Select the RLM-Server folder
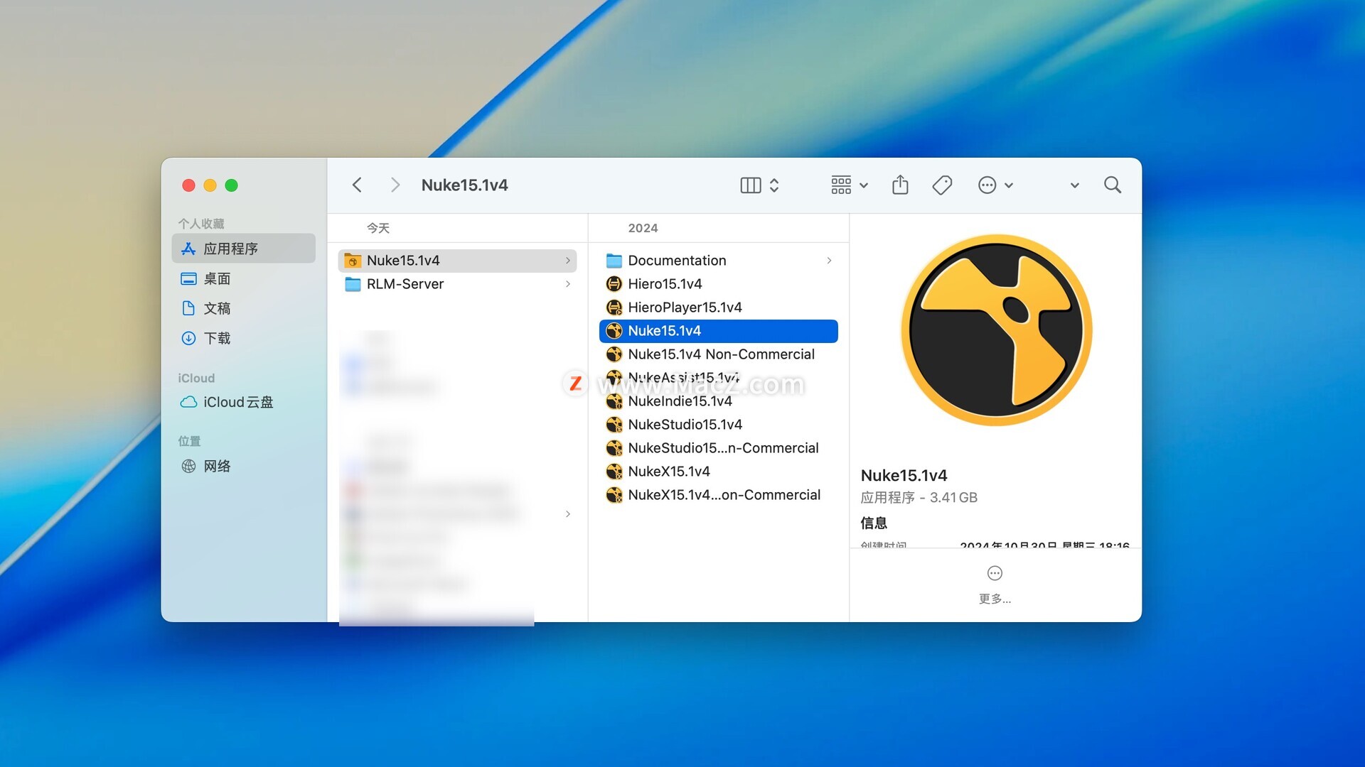1365x767 pixels. 457,284
